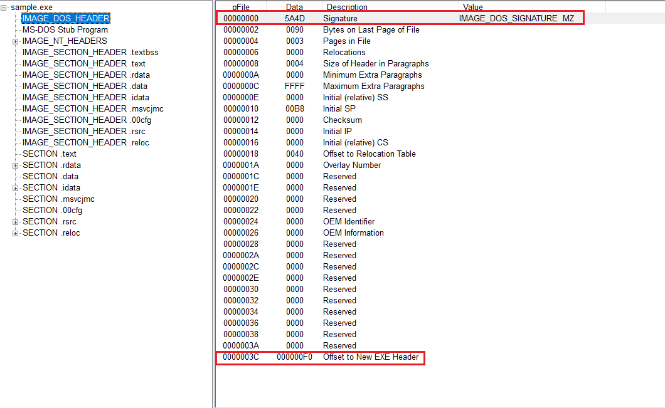This screenshot has height=408, width=665.
Task: Collapse the sample.exe root node
Action: [4, 8]
